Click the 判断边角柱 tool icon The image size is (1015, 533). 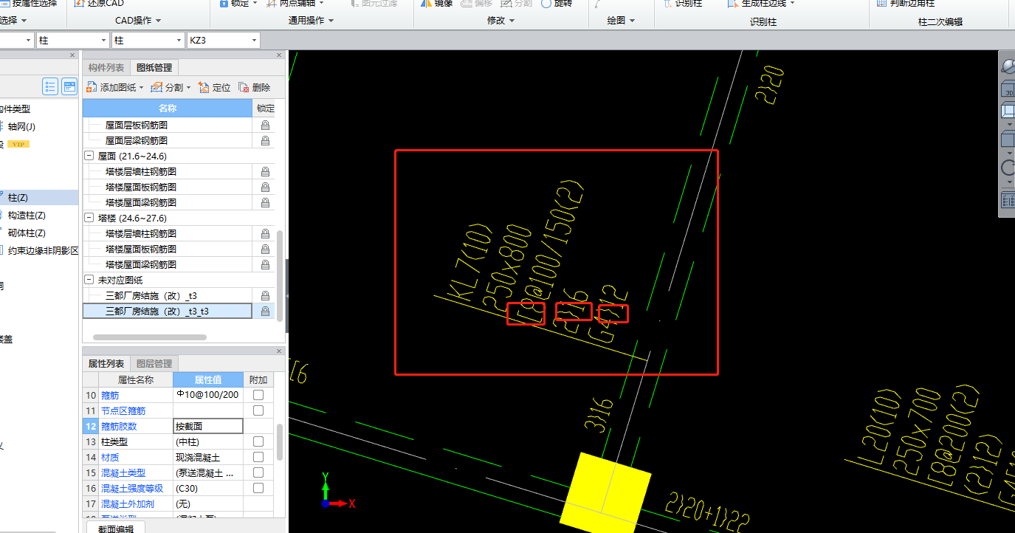(882, 4)
